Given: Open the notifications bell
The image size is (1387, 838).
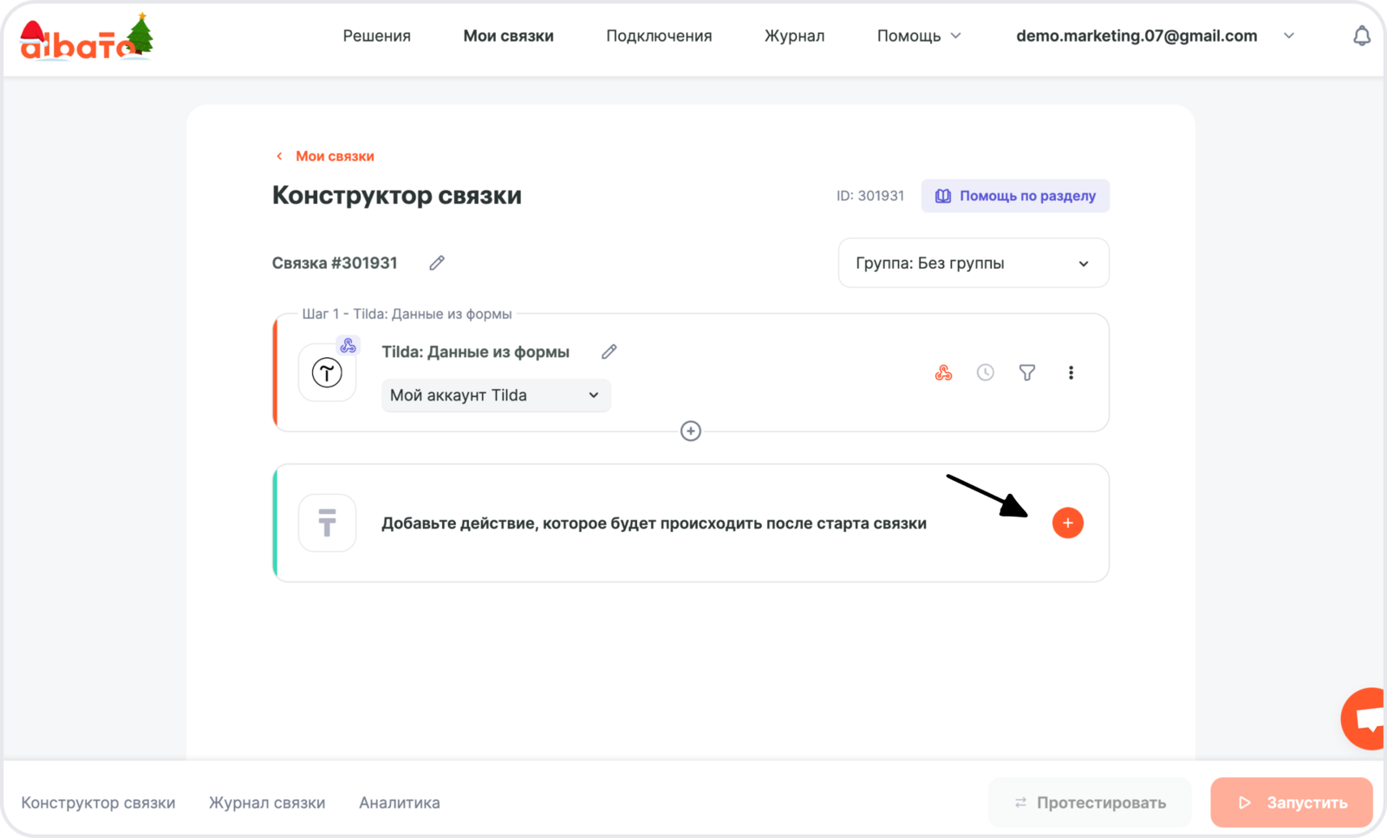Looking at the screenshot, I should tap(1362, 36).
